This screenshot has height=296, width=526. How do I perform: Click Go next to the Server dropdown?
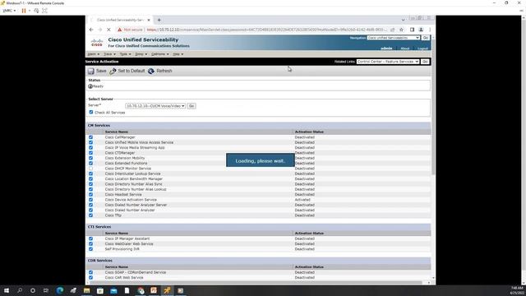pyautogui.click(x=191, y=106)
